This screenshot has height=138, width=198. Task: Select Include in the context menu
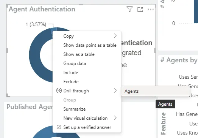87,73
